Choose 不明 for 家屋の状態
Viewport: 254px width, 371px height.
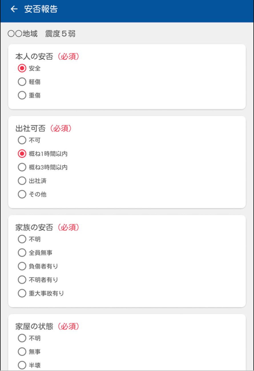(22, 338)
